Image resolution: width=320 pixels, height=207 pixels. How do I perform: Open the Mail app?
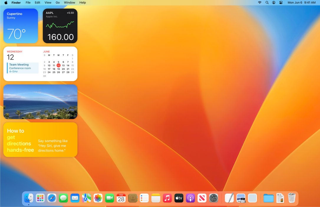(x=75, y=198)
